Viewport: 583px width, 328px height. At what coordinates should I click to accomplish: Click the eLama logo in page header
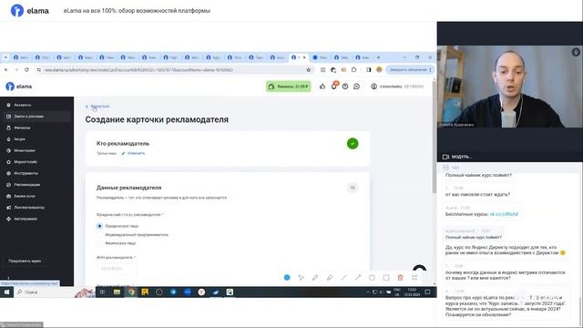tap(18, 87)
